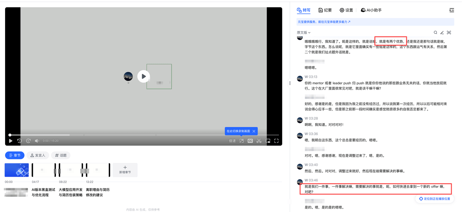Viewport: 462px width, 212px height.
Task: Enter fullscreen video mode
Action: (x=276, y=141)
